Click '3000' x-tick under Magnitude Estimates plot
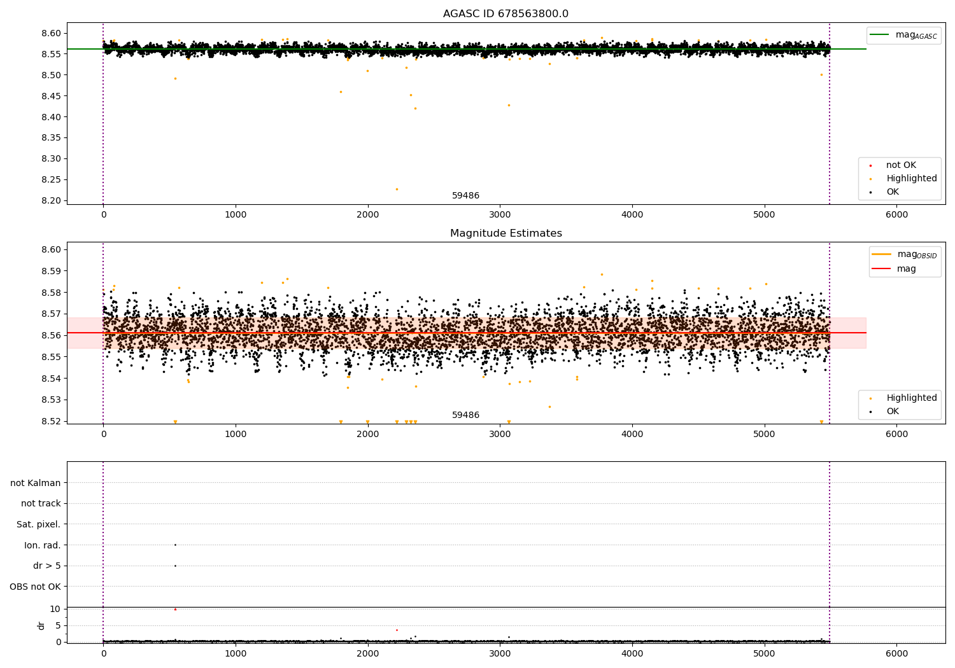 [500, 435]
